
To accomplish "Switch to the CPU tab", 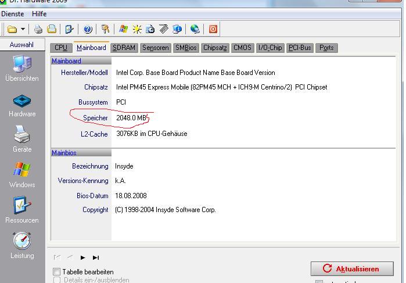I will [x=61, y=48].
